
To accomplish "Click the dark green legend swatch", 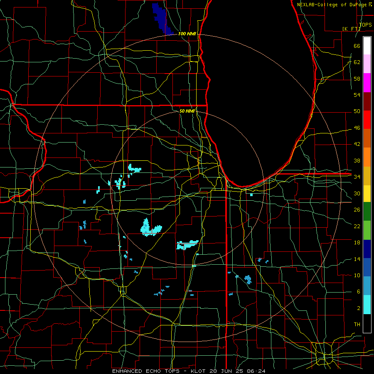I will 367,212.
